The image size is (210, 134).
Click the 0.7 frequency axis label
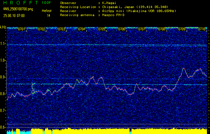[3, 111]
